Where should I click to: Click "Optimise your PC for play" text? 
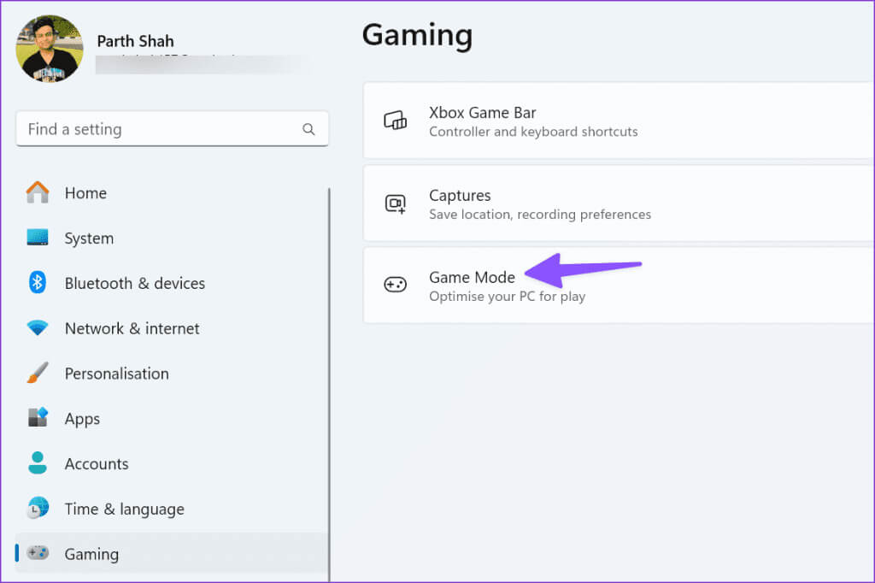tap(508, 297)
